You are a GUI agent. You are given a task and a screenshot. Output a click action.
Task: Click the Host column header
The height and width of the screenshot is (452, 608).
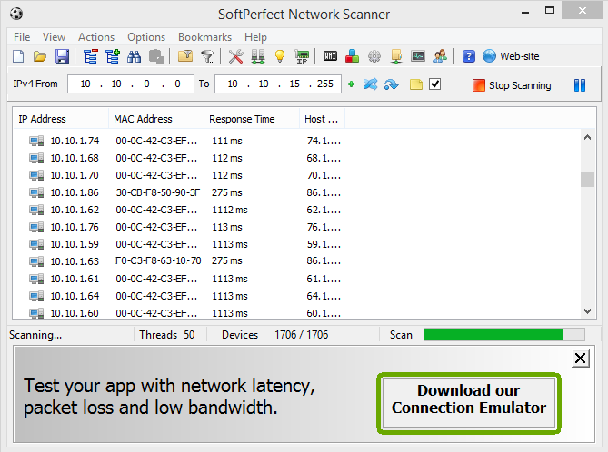pos(322,119)
